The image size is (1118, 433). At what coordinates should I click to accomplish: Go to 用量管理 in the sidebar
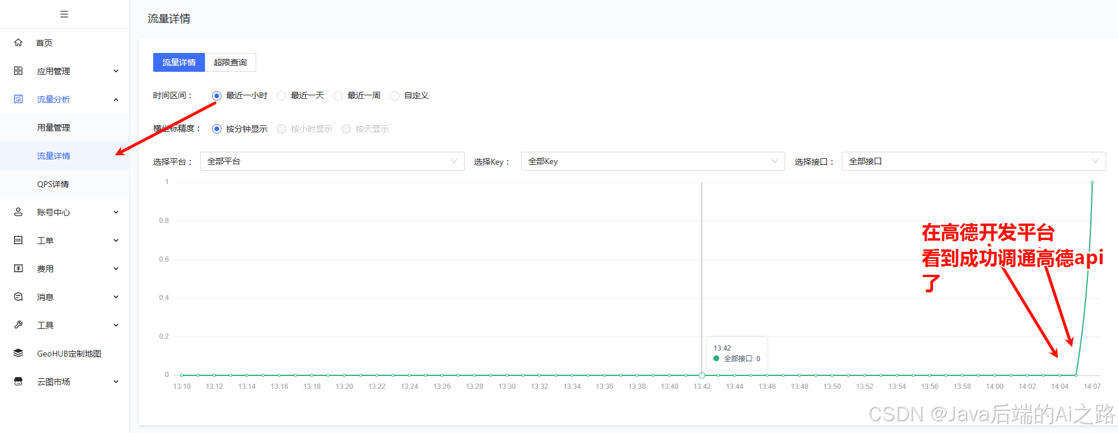pyautogui.click(x=54, y=128)
